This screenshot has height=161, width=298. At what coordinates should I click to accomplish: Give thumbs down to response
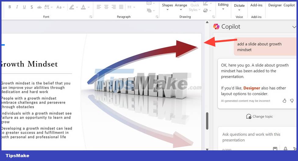pyautogui.click(x=292, y=101)
